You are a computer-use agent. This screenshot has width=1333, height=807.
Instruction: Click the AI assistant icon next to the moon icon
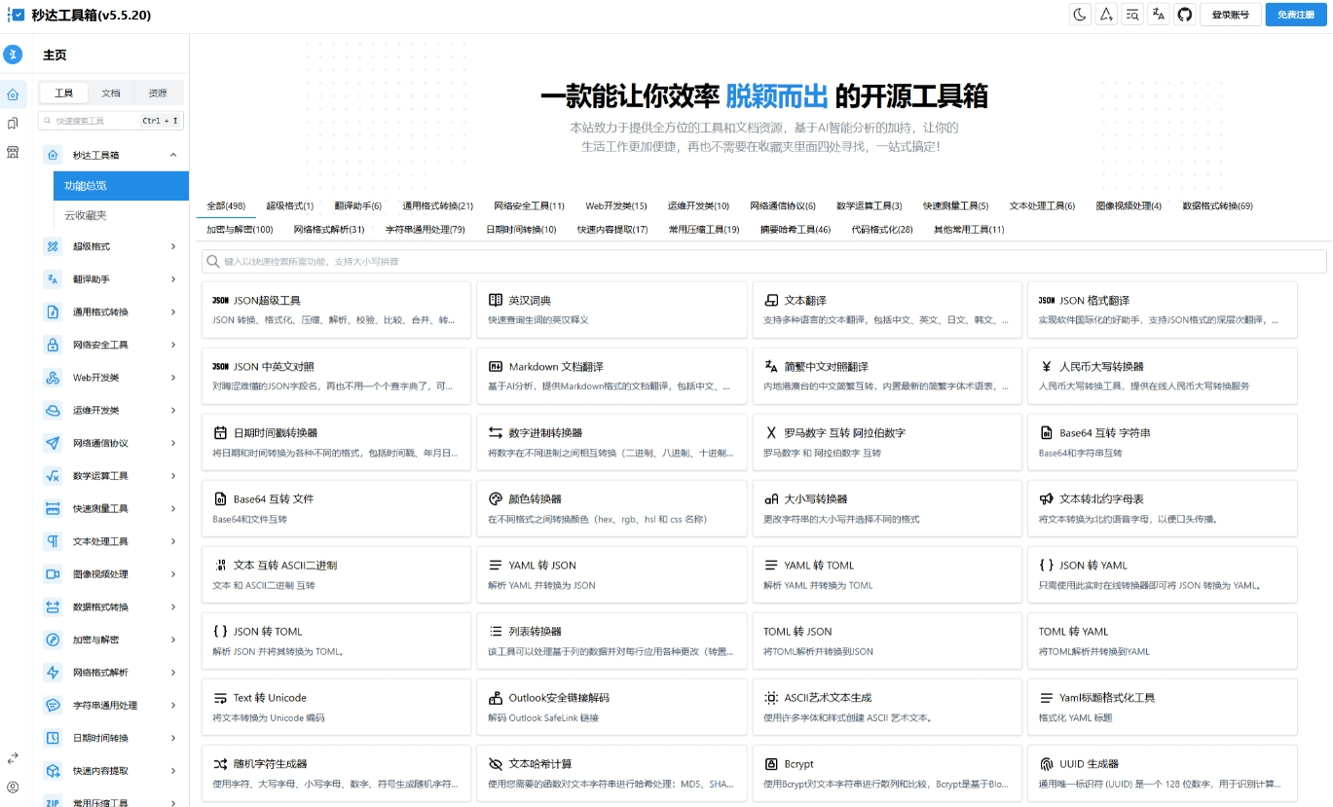[x=1105, y=15]
